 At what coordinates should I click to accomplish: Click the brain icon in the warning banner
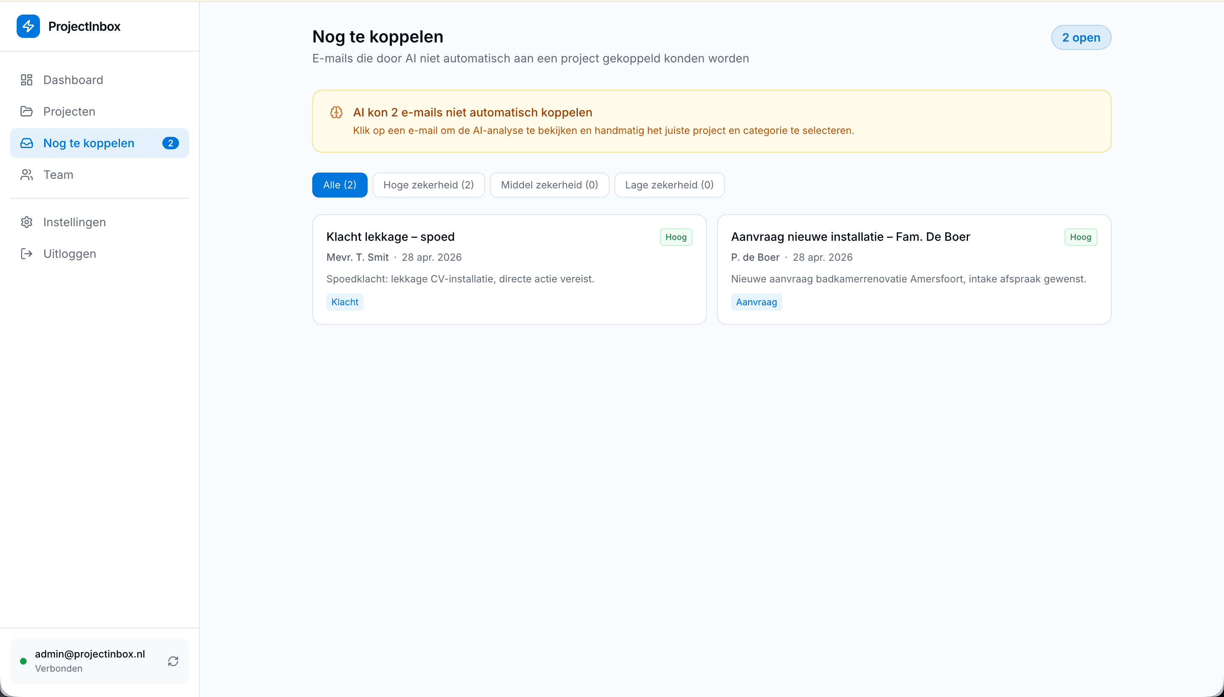(336, 112)
